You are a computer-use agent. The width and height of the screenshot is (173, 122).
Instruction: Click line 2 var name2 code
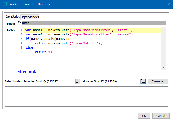[x=80, y=34]
